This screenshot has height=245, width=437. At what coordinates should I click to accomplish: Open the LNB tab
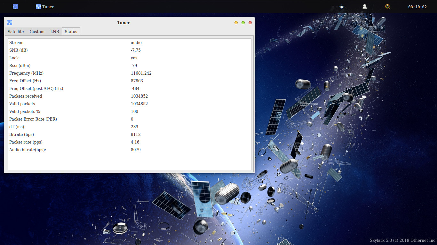(55, 32)
